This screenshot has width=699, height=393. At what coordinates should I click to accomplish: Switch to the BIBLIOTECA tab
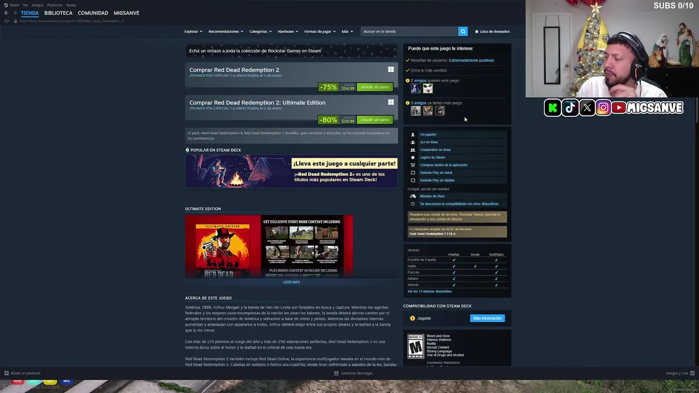click(58, 13)
